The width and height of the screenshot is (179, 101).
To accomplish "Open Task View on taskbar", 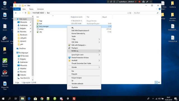I will [16, 98].
